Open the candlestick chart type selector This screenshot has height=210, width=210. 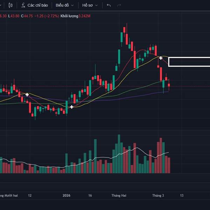click(10, 5)
